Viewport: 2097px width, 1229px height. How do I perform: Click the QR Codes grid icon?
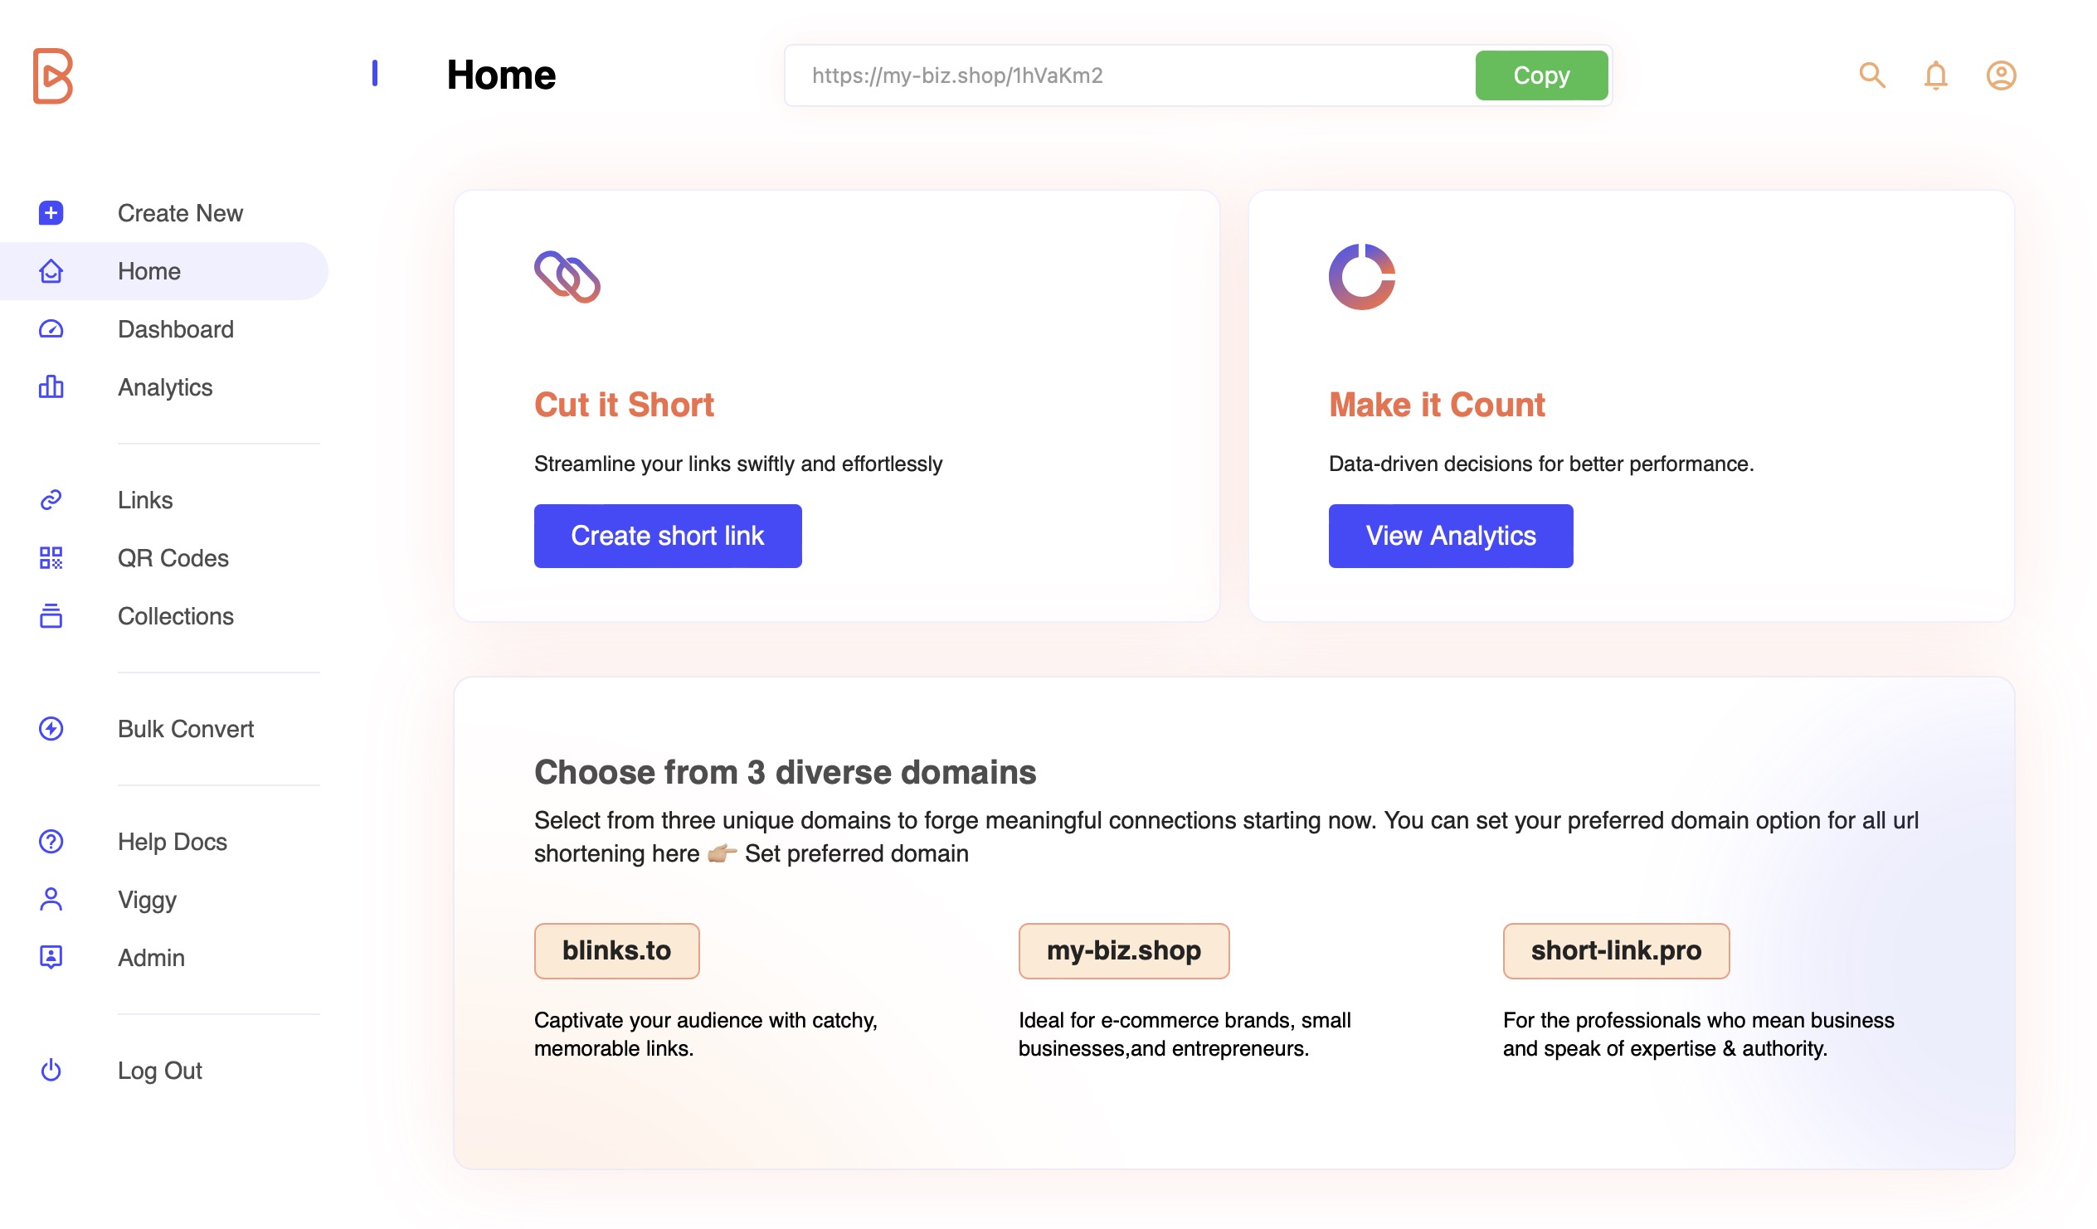tap(51, 558)
